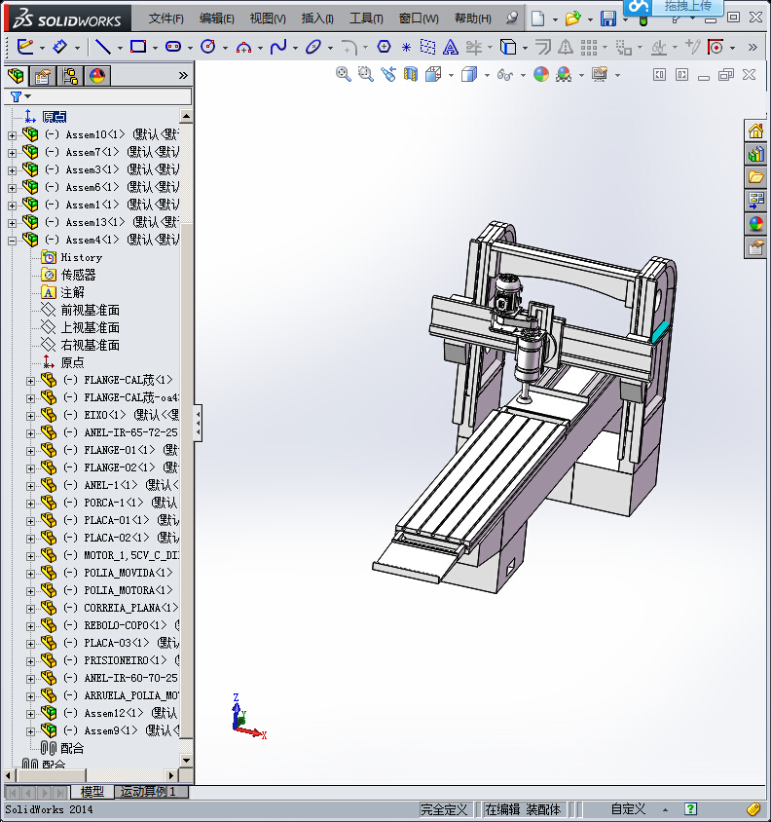Open the 编辑(E) menu
Viewport: 771px width, 822px height.
coord(216,19)
